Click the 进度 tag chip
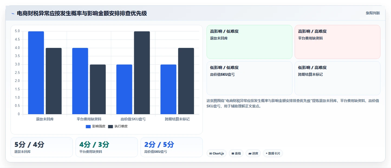Screen dimensions: 391x168 (253, 153)
